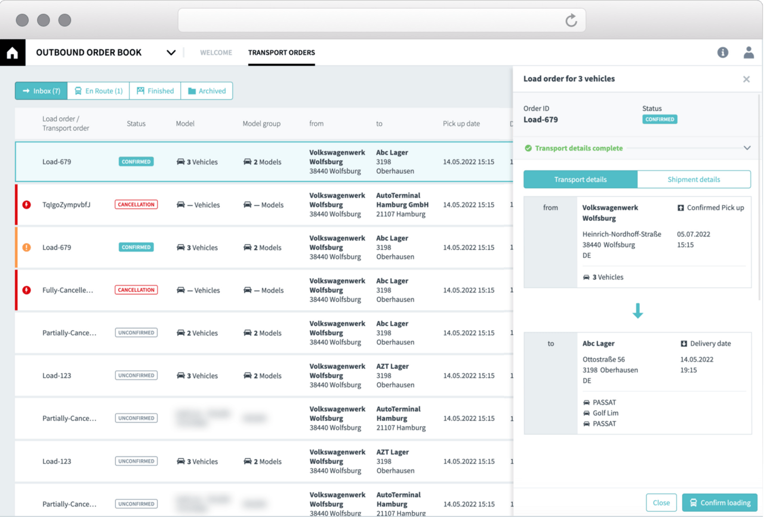
Task: Click the orange warning icon on the Load-679 row
Action: (25, 247)
